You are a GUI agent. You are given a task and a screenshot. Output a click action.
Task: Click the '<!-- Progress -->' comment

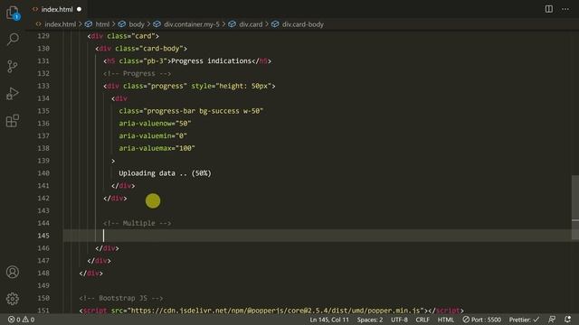point(137,73)
